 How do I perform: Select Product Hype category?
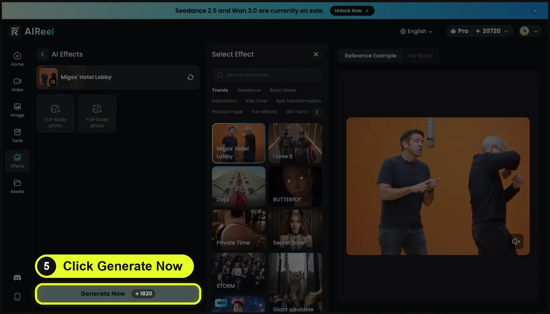(x=227, y=112)
